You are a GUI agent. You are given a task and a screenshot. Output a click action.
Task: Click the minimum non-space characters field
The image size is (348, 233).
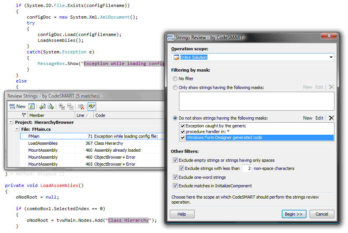click(x=247, y=168)
